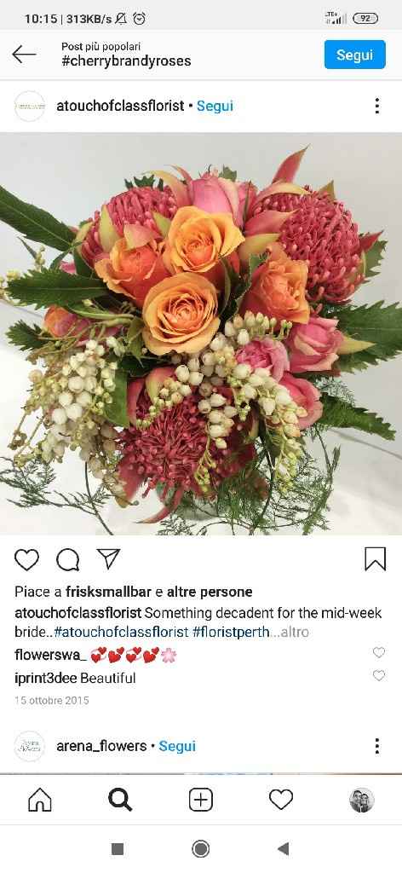The height and width of the screenshot is (873, 402).
Task: Open the activity heart tab in the bottom bar
Action: coord(281,800)
